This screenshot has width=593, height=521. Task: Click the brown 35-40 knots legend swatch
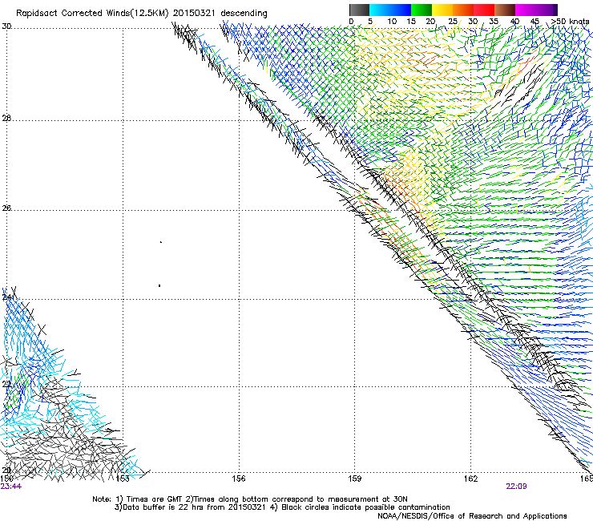click(x=505, y=10)
